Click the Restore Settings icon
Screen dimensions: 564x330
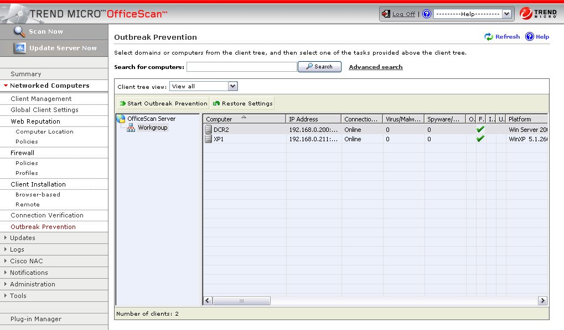coord(216,103)
